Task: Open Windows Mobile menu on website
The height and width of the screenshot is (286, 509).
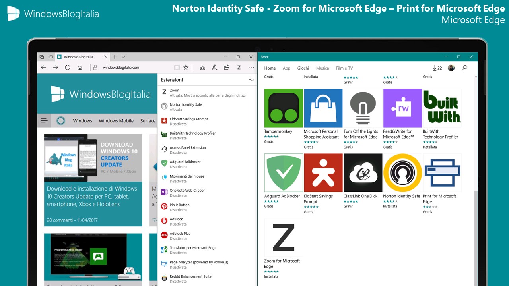Action: pyautogui.click(x=116, y=121)
